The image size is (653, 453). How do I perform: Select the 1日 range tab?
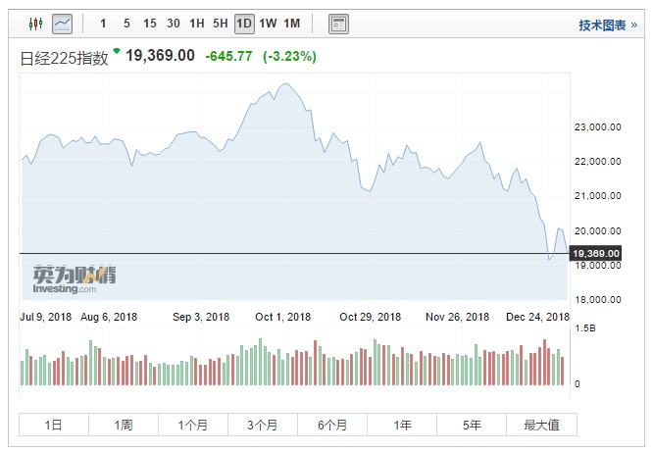coord(54,425)
